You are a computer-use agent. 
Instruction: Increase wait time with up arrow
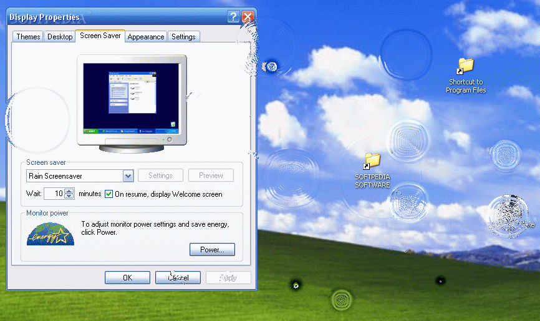[x=69, y=190]
